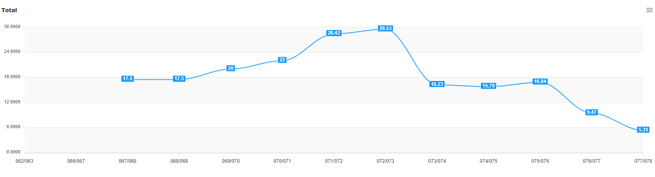Image resolution: width=655 pixels, height=177 pixels.
Task: Click the 074/075 x-axis label
Action: [x=488, y=161]
